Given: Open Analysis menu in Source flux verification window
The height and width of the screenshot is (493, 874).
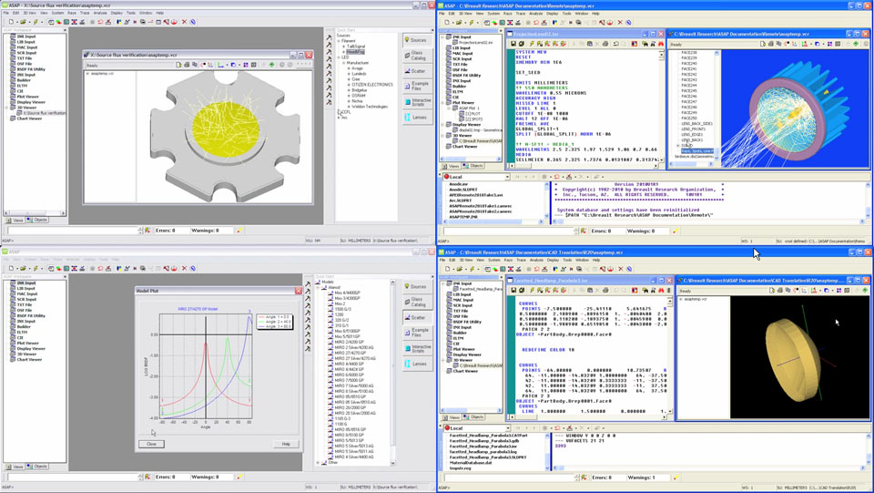Looking at the screenshot, I should coord(100,13).
